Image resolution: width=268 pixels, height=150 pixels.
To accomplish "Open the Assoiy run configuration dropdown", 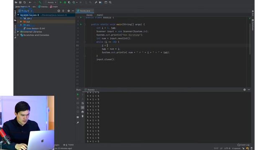I will [50, 2].
